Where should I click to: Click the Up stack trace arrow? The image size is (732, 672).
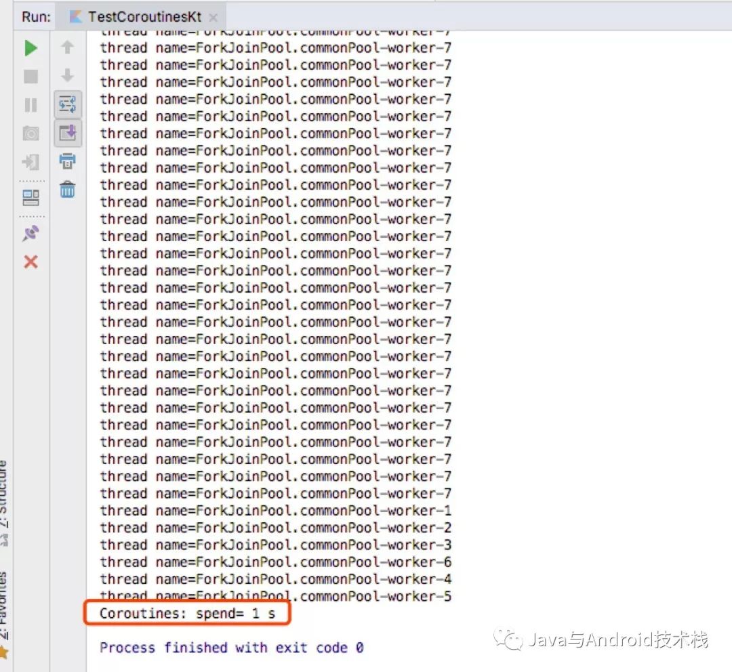67,47
